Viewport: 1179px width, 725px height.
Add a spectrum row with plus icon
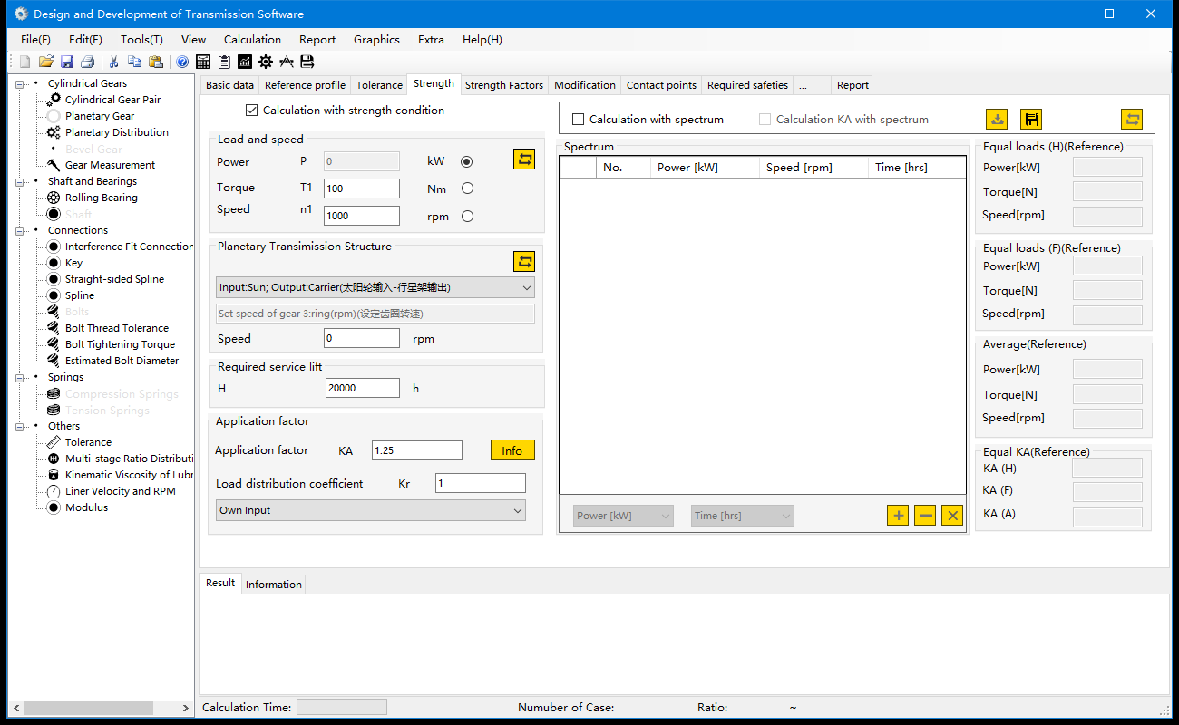(x=898, y=516)
